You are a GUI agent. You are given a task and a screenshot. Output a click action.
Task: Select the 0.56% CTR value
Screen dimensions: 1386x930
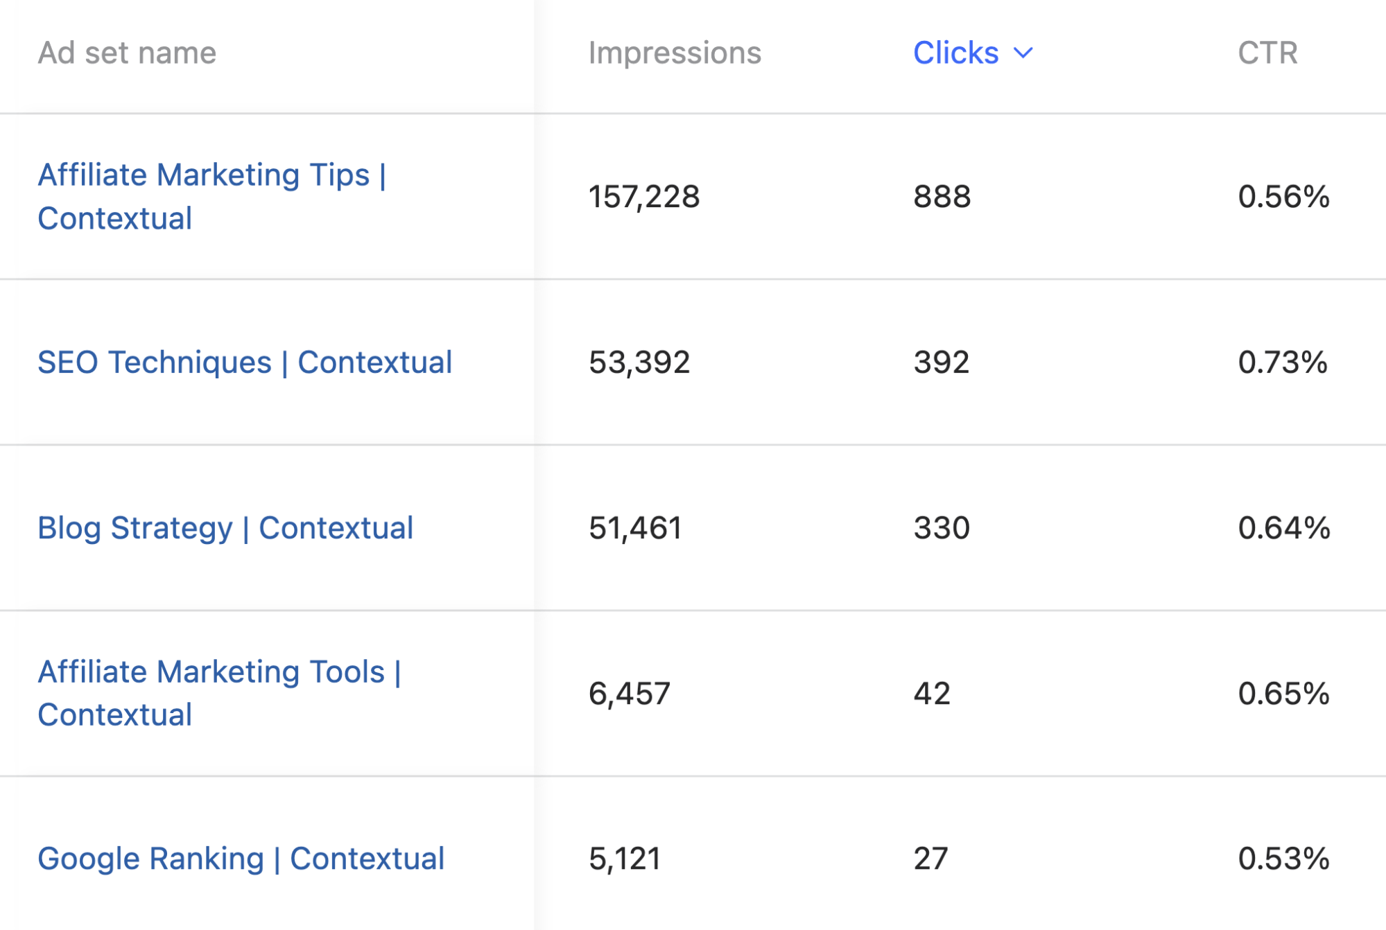tap(1283, 196)
